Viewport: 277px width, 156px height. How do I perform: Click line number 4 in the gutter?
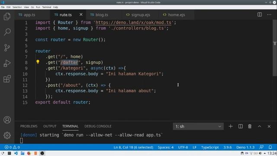coord(26,40)
